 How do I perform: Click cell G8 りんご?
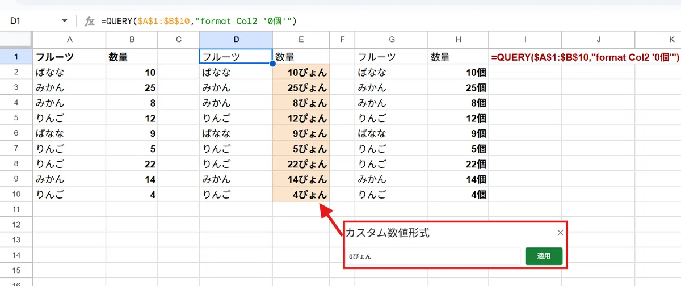pyautogui.click(x=392, y=164)
